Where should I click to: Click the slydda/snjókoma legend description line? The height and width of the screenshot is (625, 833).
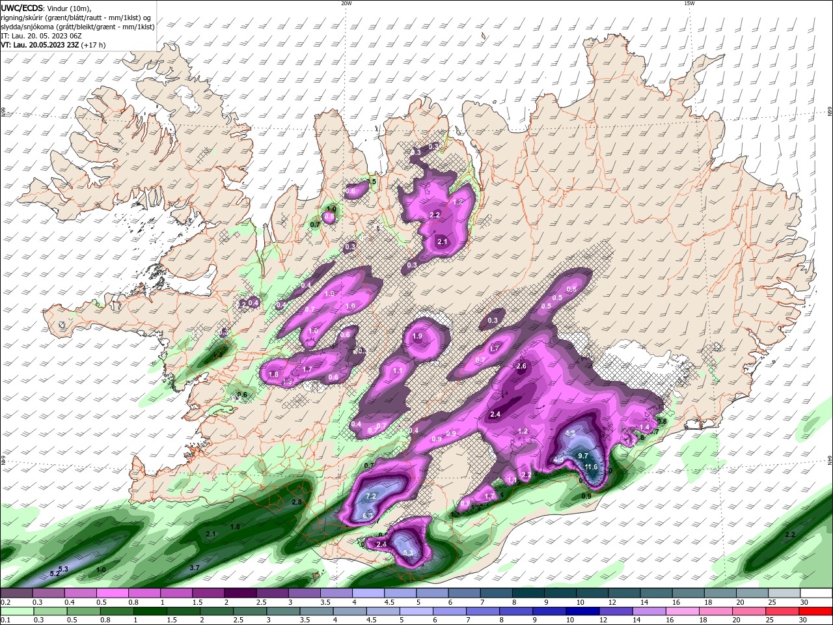pos(77,27)
